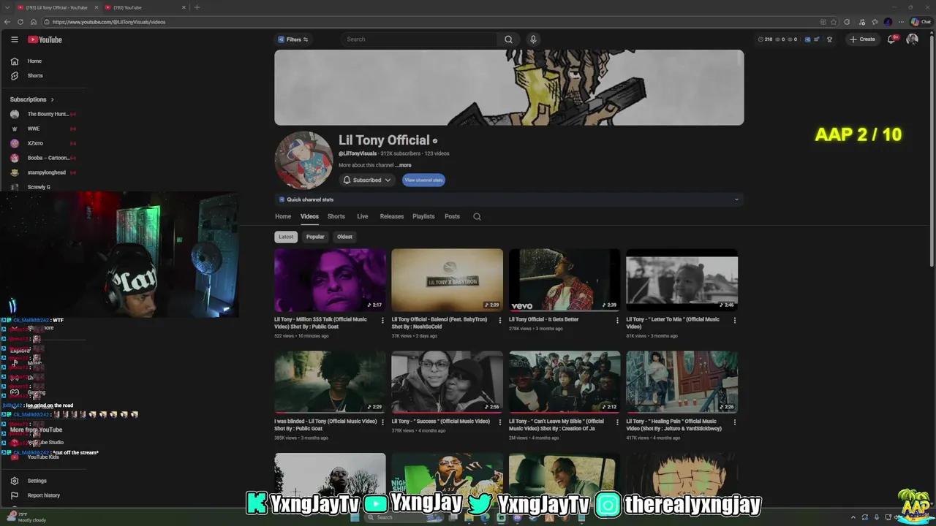The height and width of the screenshot is (526, 936).
Task: Open options menu for It Gets Better video
Action: click(x=616, y=320)
